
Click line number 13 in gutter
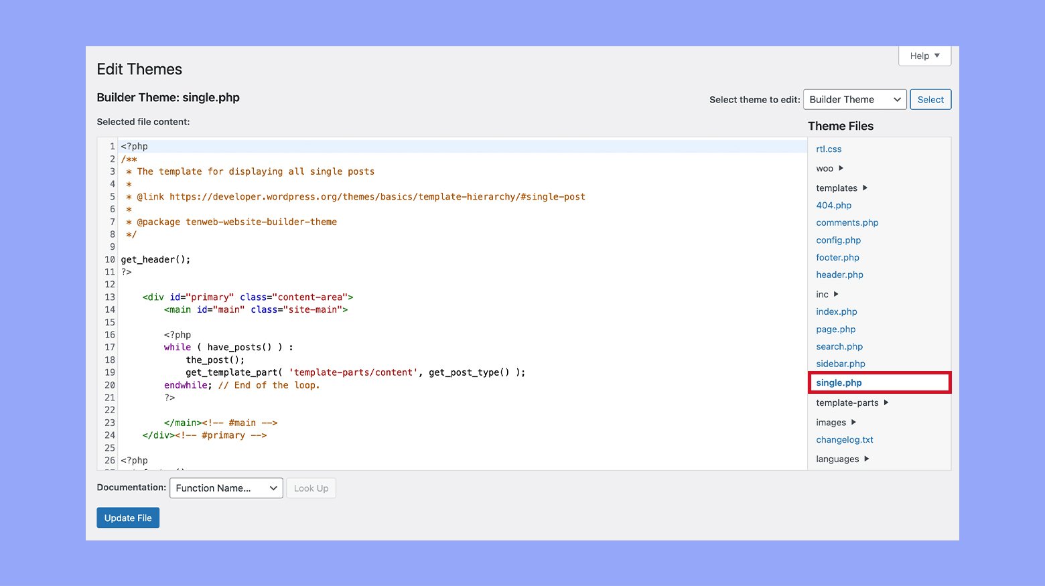(110, 297)
